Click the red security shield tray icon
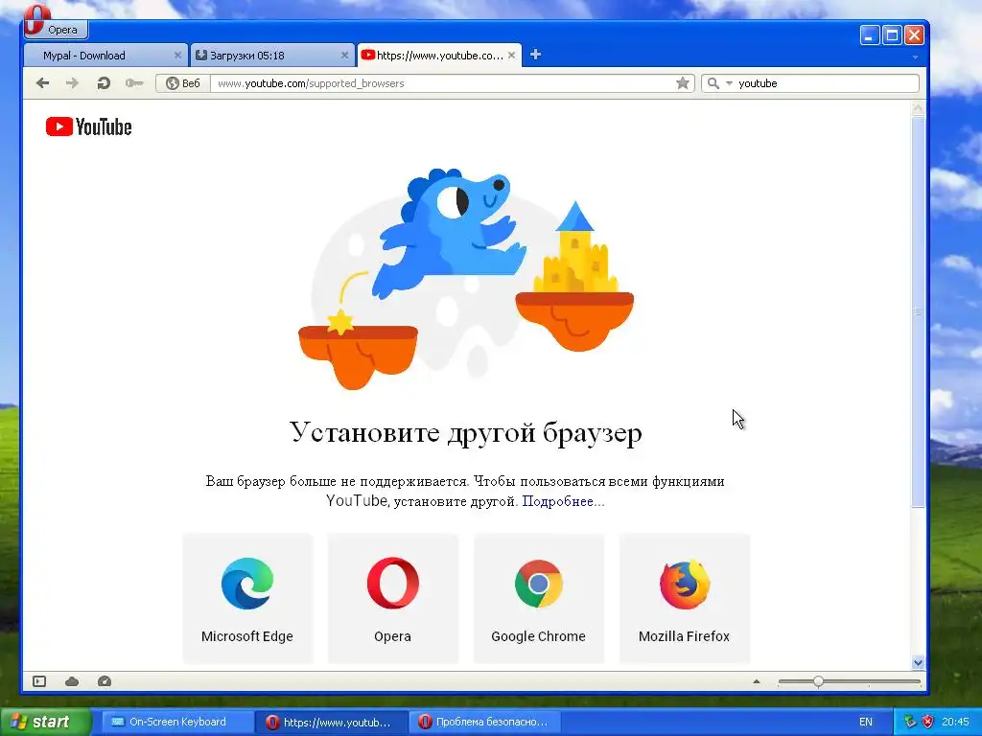 [x=927, y=723]
